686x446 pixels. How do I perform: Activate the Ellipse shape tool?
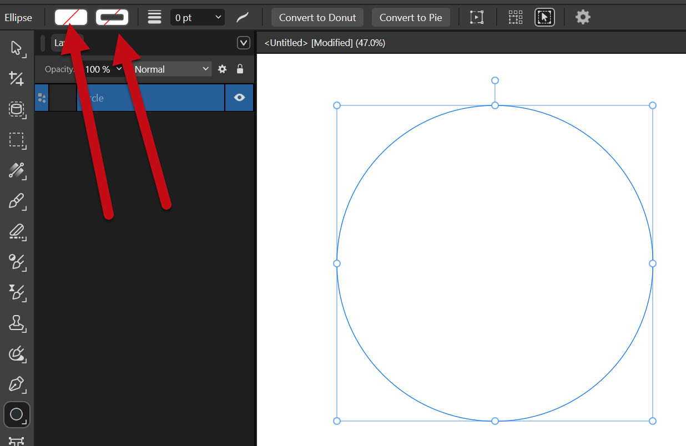[x=17, y=414]
